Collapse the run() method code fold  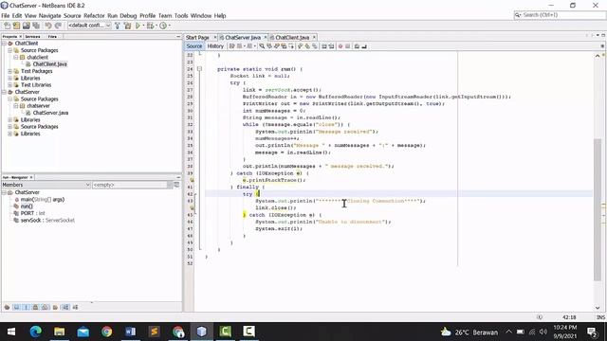tap(199, 69)
